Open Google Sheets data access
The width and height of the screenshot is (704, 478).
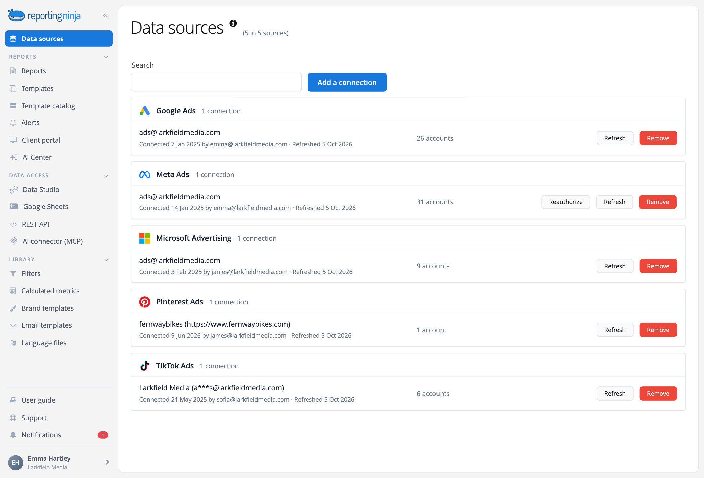[x=45, y=207]
